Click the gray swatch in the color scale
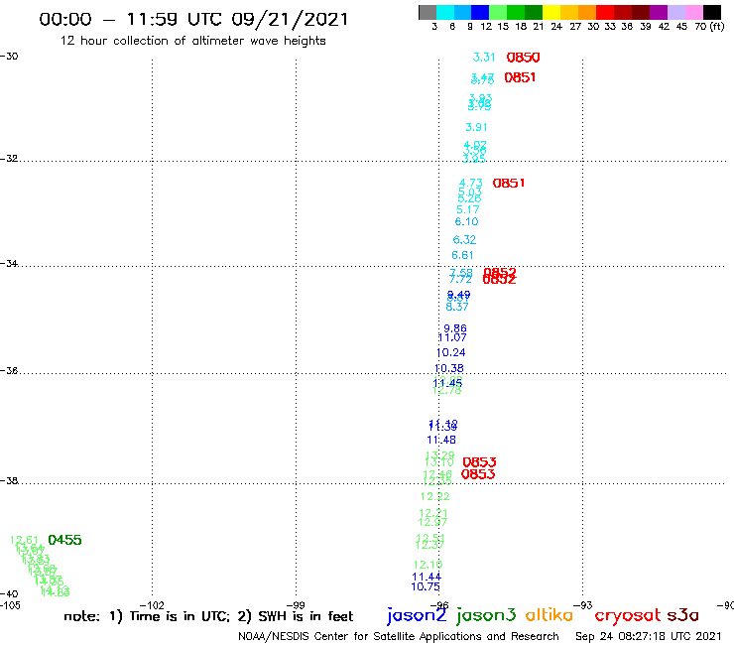Image resolution: width=734 pixels, height=645 pixels. point(428,12)
